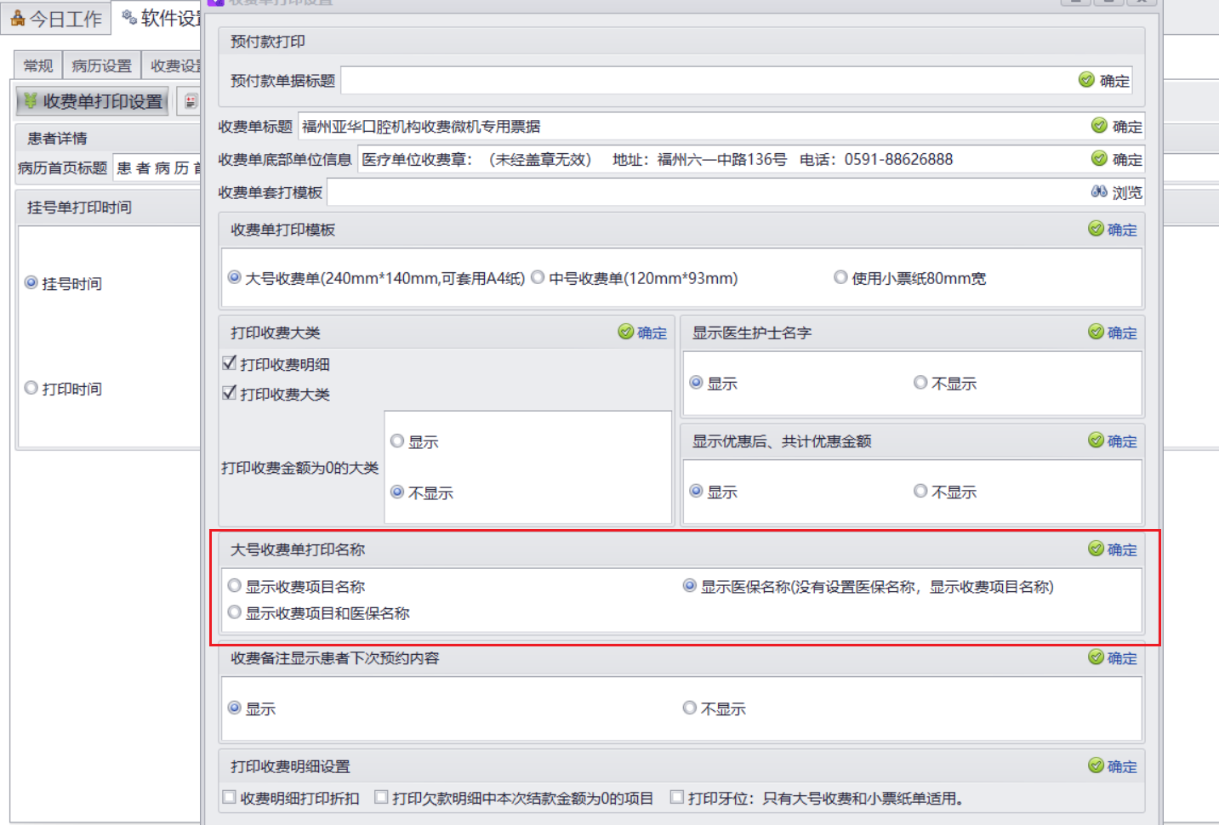Confirm 收费备注显示患者下次预约内容 setting
1219x825 pixels.
(x=1113, y=657)
